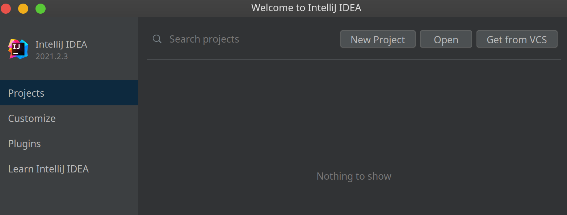Click the separator line under the search bar

(354, 60)
